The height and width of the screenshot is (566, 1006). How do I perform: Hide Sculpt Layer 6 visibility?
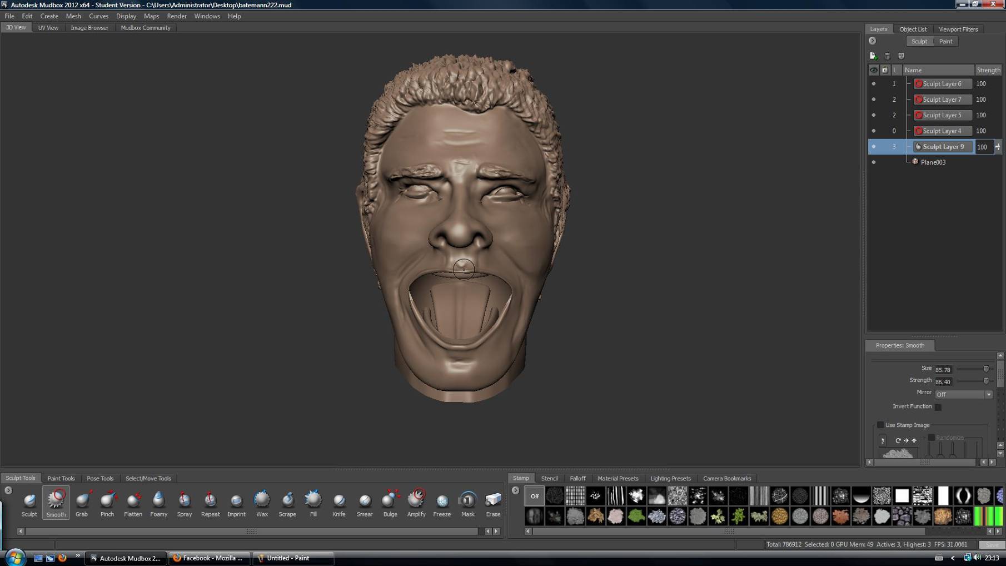(x=874, y=84)
